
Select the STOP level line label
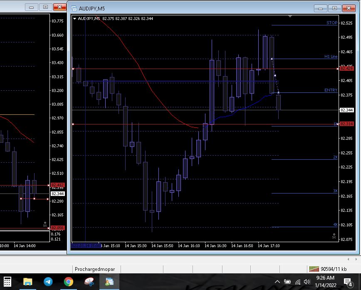[332, 23]
